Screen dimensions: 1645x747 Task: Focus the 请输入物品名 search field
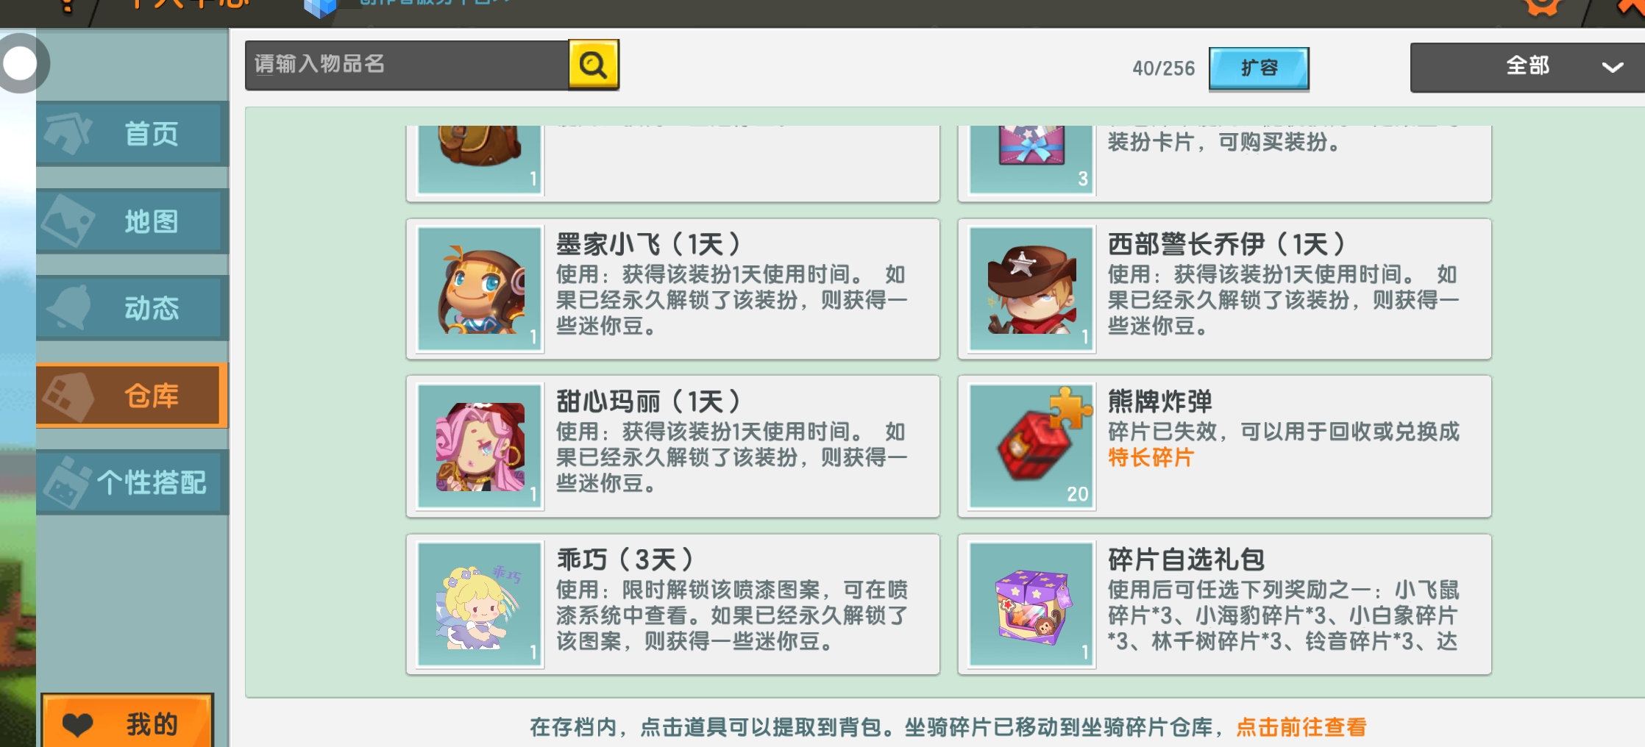407,65
